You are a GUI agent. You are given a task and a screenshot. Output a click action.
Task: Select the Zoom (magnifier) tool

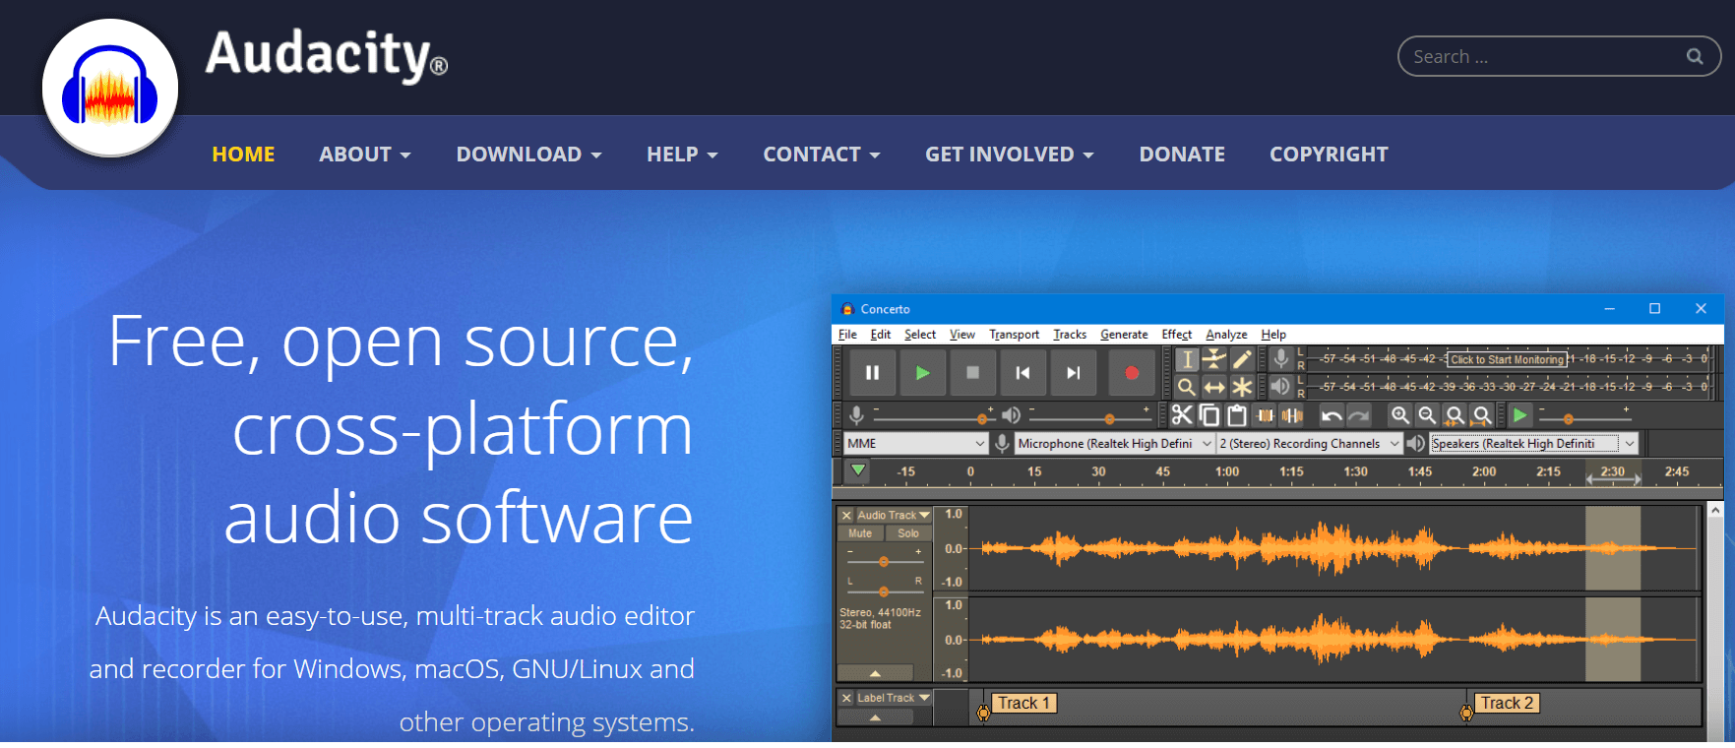1187,387
